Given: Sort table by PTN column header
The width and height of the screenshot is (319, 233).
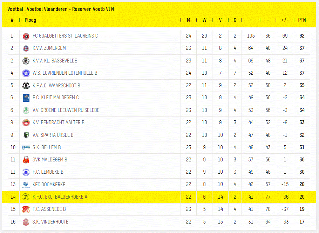Looking at the screenshot, I should 302,20.
